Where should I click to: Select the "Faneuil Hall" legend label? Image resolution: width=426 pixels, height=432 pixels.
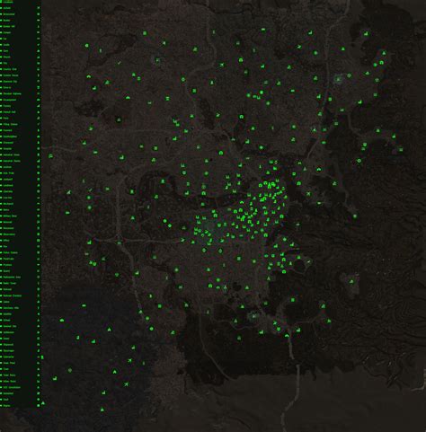point(9,112)
